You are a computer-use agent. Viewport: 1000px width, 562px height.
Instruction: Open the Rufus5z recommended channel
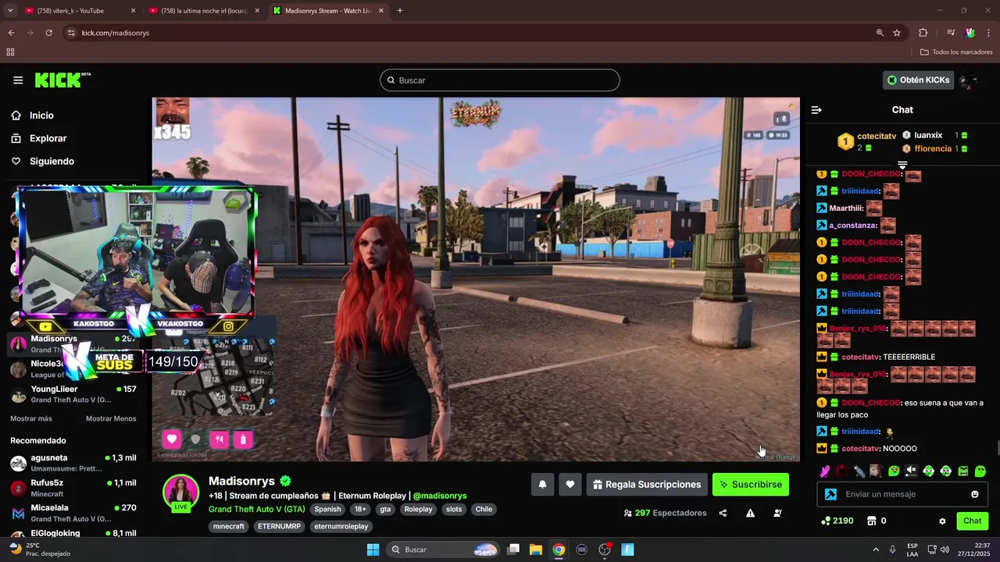tap(73, 488)
